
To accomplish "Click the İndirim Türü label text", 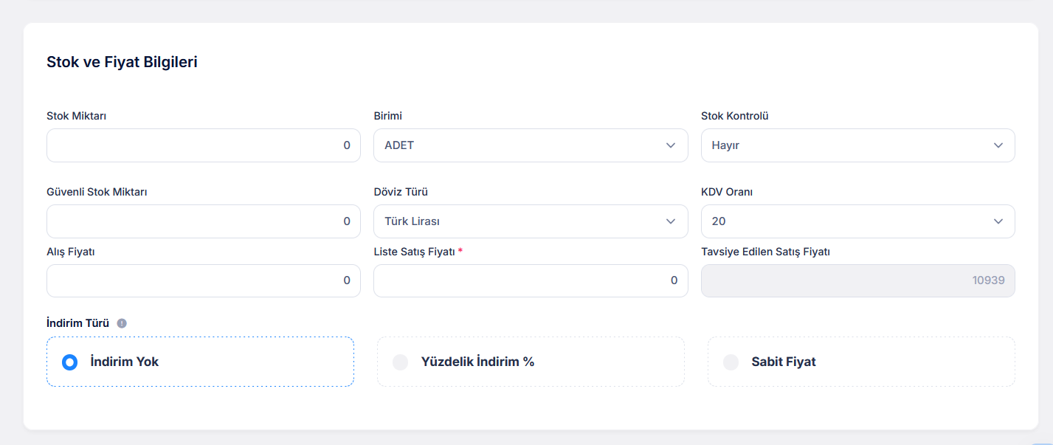I will pos(77,323).
